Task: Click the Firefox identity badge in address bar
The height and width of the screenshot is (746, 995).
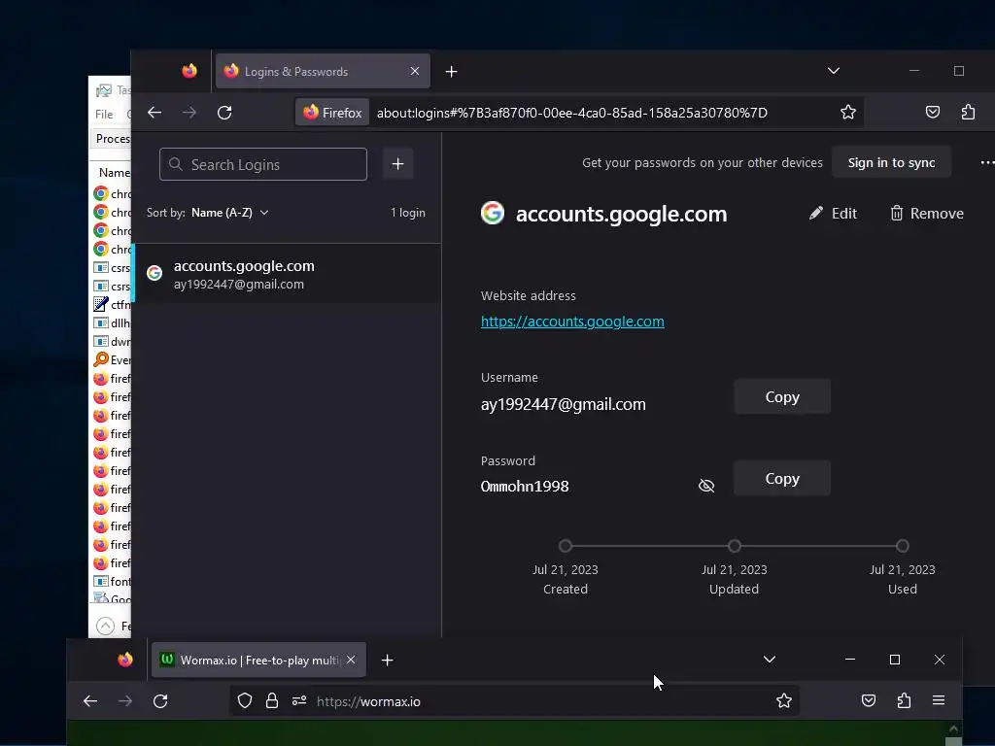Action: pyautogui.click(x=332, y=113)
